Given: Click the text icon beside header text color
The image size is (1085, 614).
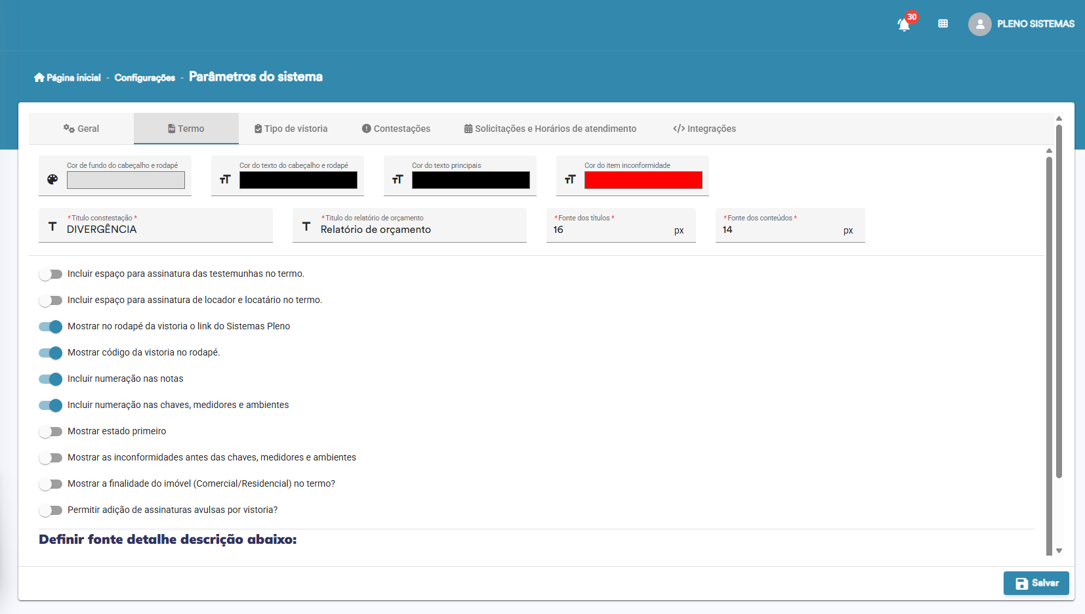Looking at the screenshot, I should click(x=225, y=180).
